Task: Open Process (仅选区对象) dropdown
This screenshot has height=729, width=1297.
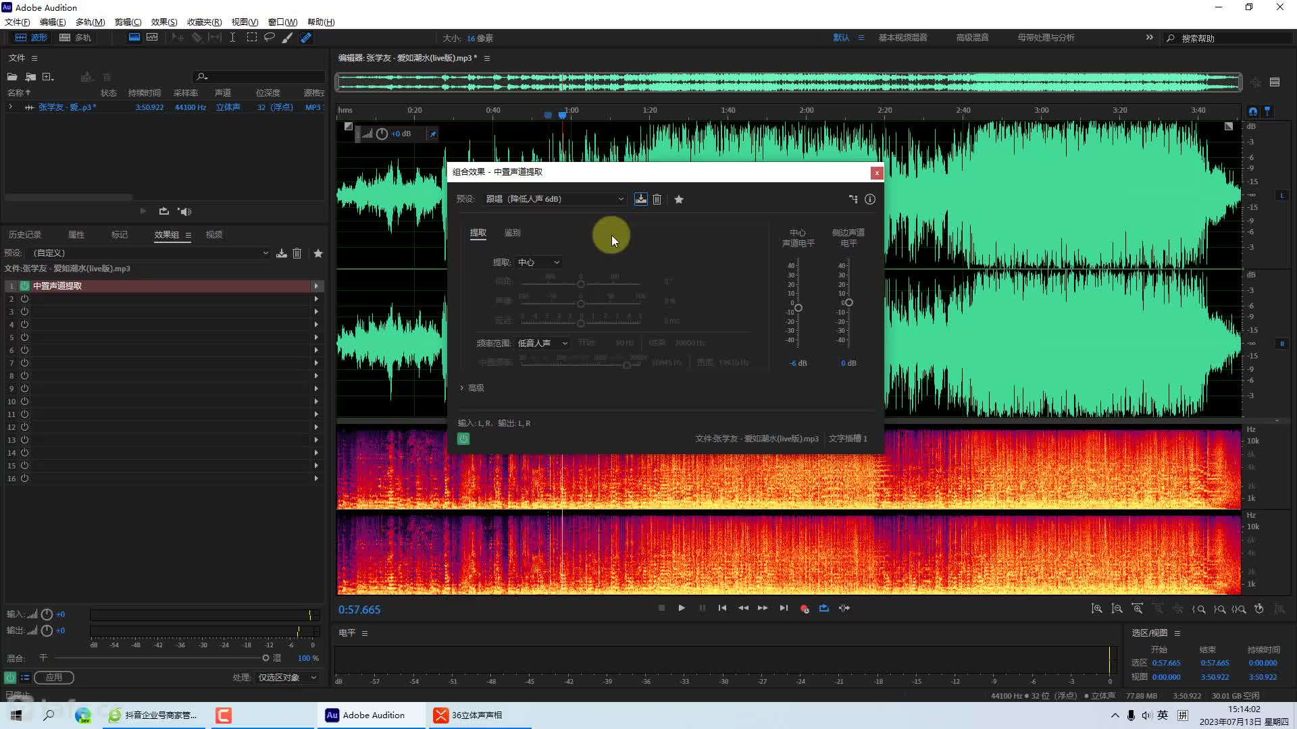Action: tap(287, 678)
